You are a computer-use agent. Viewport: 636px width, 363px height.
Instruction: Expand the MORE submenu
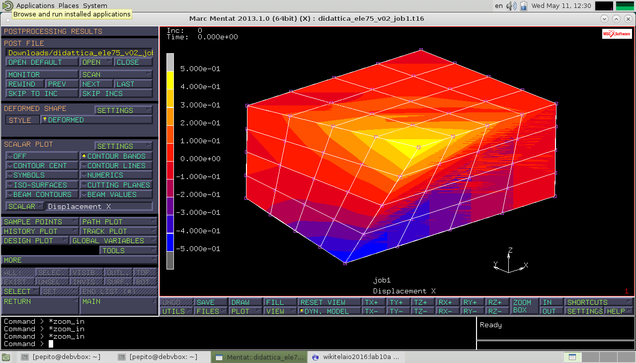point(79,260)
